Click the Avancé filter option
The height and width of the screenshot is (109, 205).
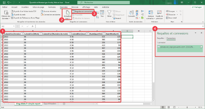click(x=117, y=18)
